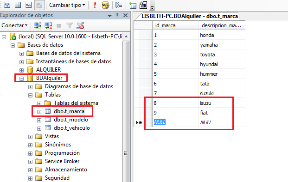Expand the Seguridad folder
The image size is (288, 182).
pyautogui.click(x=30, y=178)
